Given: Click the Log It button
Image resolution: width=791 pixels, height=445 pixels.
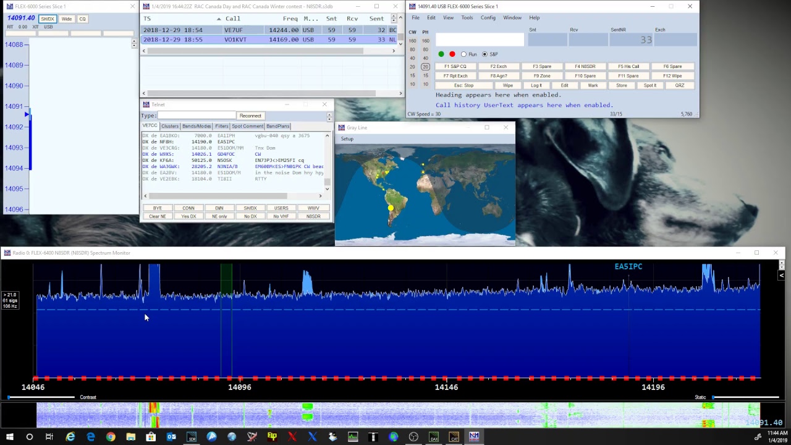Looking at the screenshot, I should (x=536, y=85).
